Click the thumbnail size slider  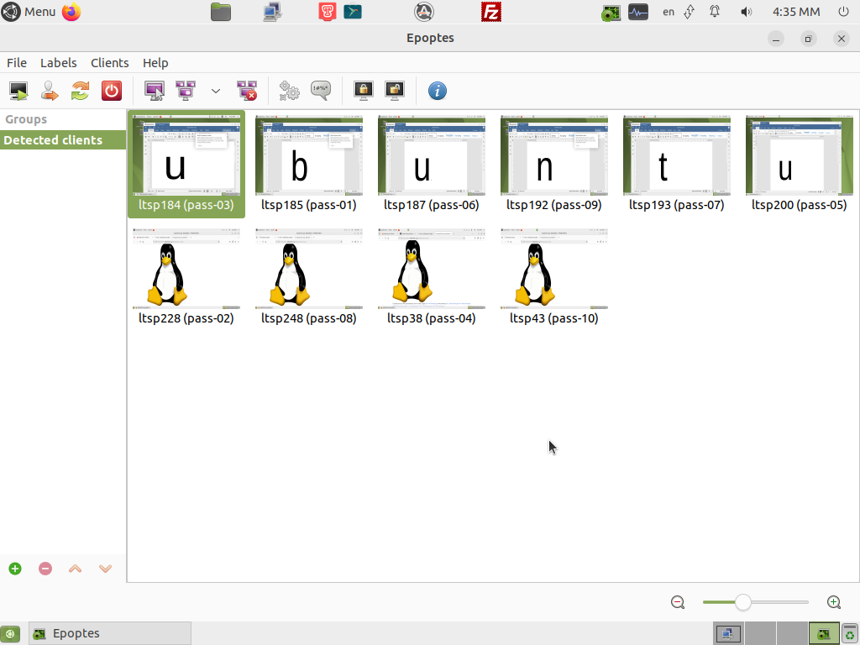coord(743,602)
